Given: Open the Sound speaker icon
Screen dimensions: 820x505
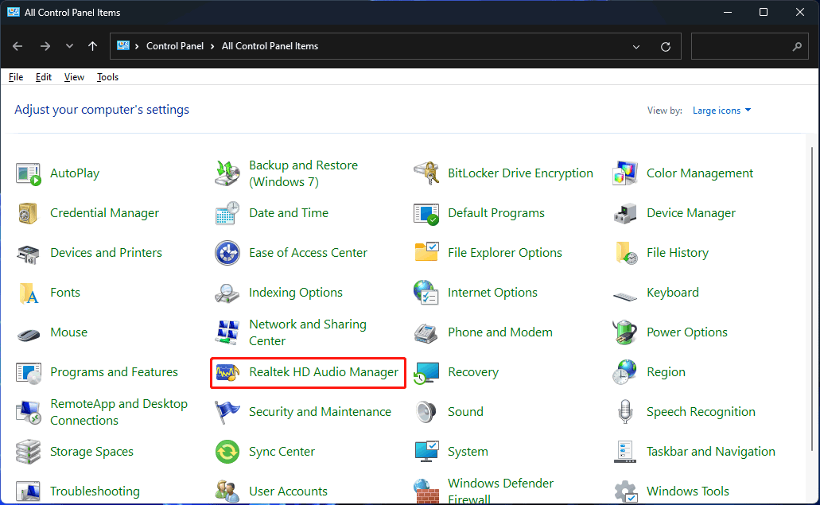Looking at the screenshot, I should [x=426, y=412].
